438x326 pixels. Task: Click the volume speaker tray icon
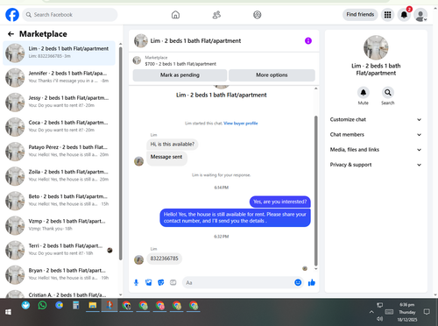click(x=379, y=318)
